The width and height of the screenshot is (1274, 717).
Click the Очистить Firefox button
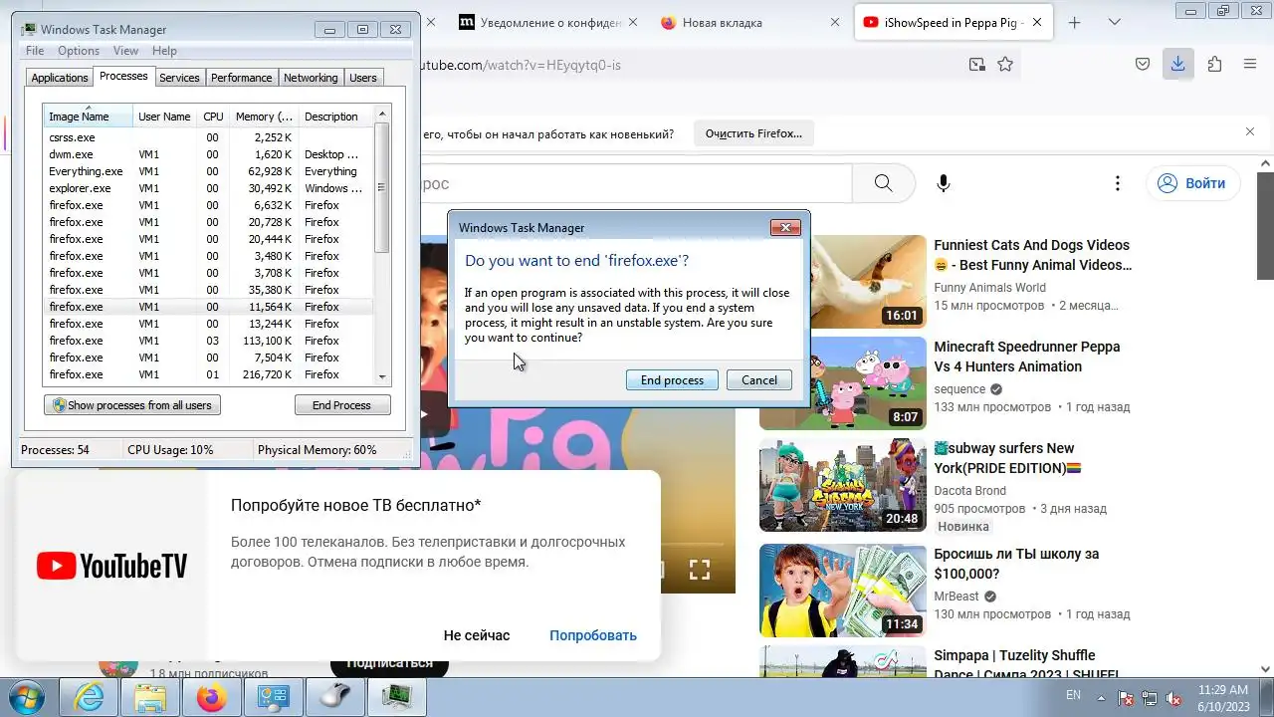[753, 133]
